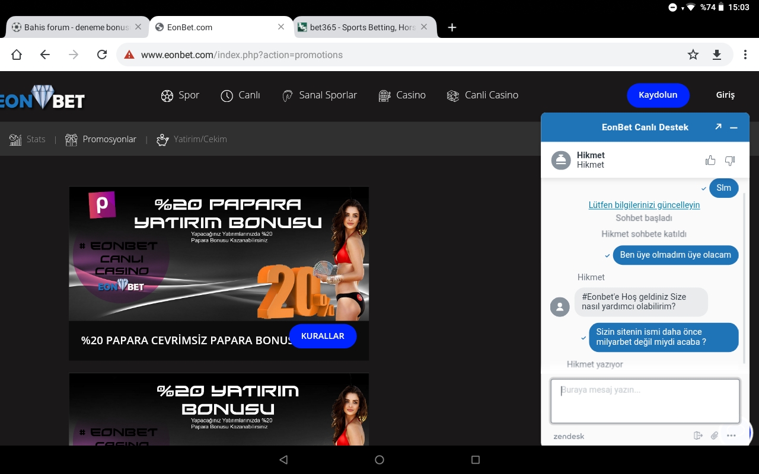Click Hikmet's welcome message bubble
Viewport: 759px width, 474px height.
tap(641, 302)
